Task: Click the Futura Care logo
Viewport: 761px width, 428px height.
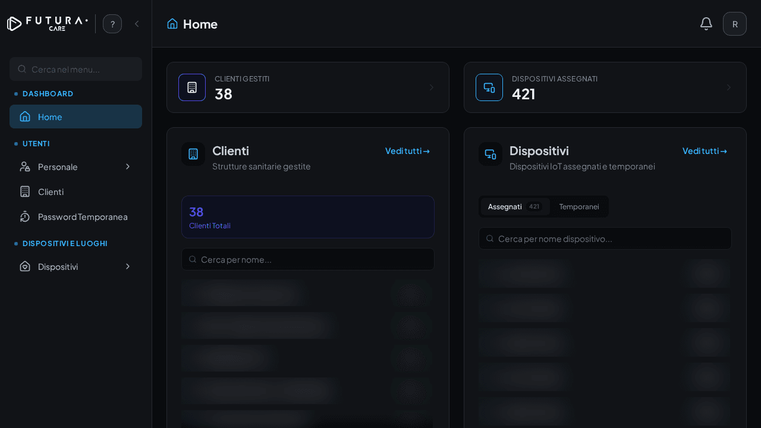Action: point(48,24)
